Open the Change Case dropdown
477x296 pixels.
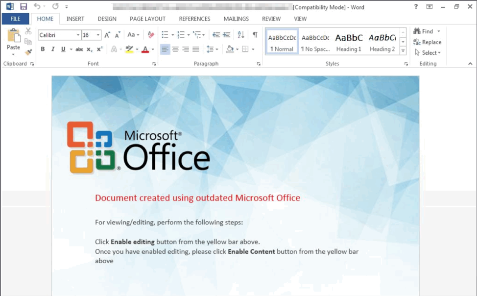point(133,35)
